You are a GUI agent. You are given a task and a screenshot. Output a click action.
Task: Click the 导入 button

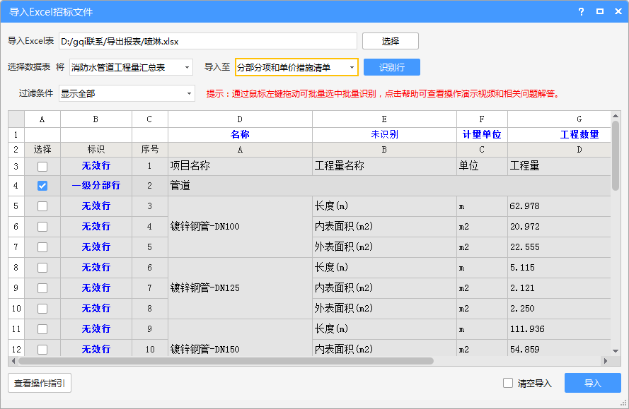[x=593, y=384]
